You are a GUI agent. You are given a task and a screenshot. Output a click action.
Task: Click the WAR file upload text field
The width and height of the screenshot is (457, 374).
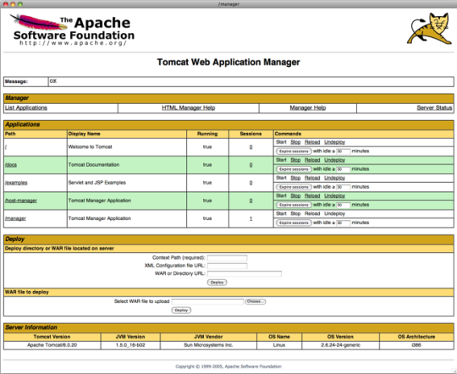[x=207, y=301]
